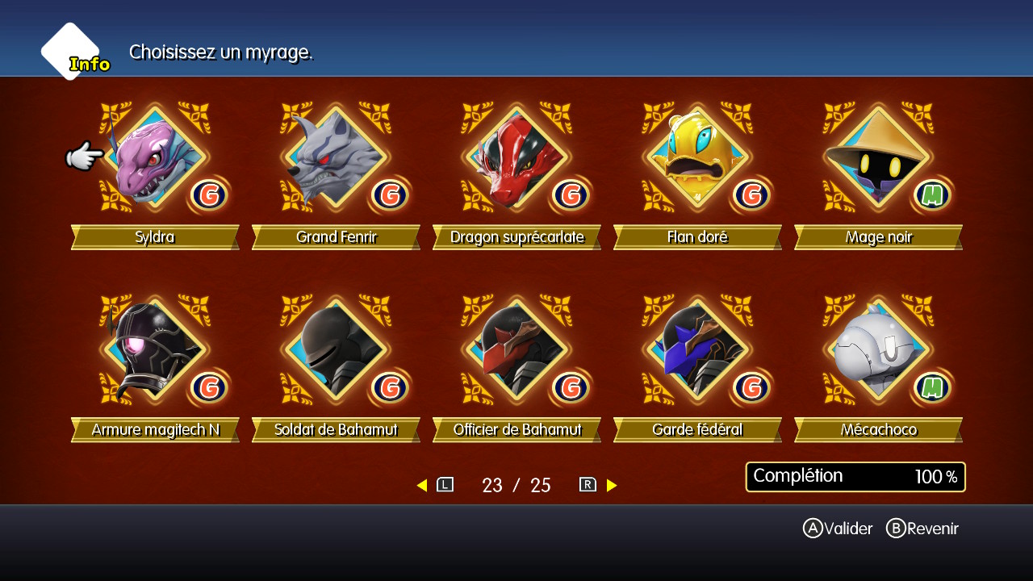This screenshot has width=1033, height=581.
Task: Confirm selection with A Valider
Action: pyautogui.click(x=838, y=529)
